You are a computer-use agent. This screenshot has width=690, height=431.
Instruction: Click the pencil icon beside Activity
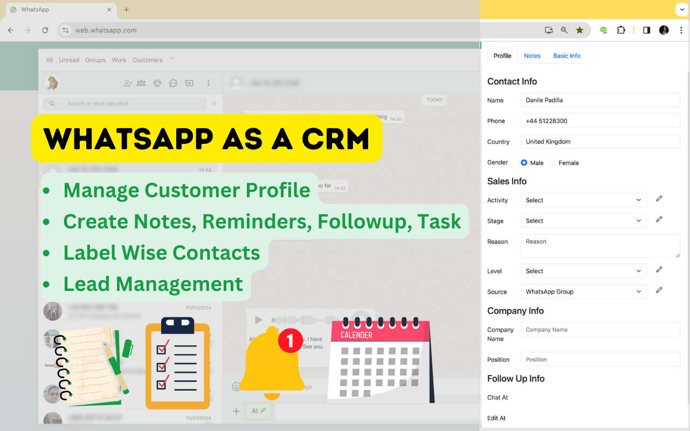(x=659, y=199)
